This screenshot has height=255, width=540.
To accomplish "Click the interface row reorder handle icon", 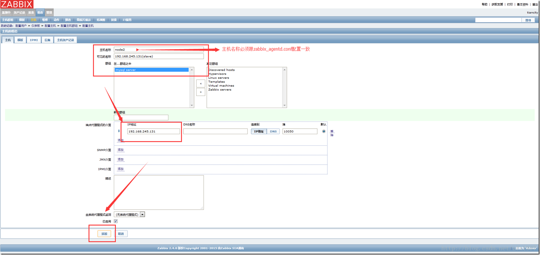I will pyautogui.click(x=119, y=131).
